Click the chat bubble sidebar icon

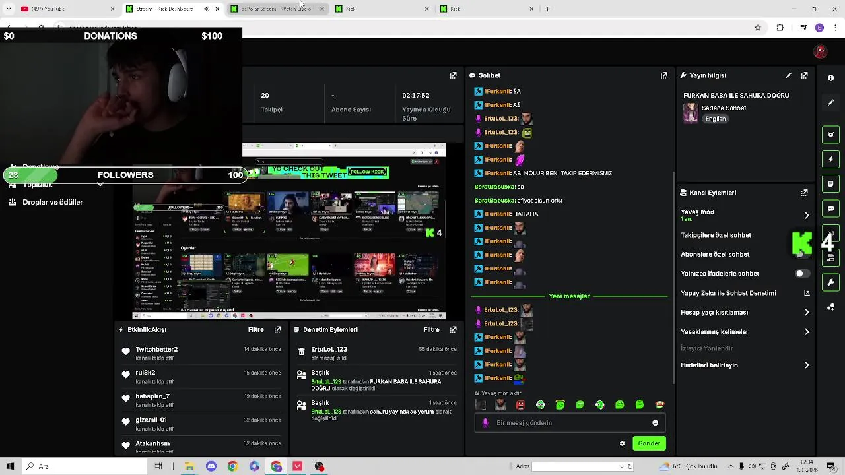click(x=830, y=208)
